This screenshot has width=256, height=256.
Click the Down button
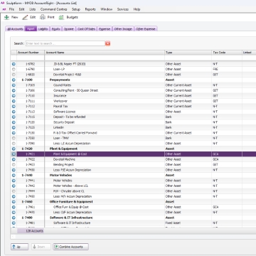coord(41,247)
